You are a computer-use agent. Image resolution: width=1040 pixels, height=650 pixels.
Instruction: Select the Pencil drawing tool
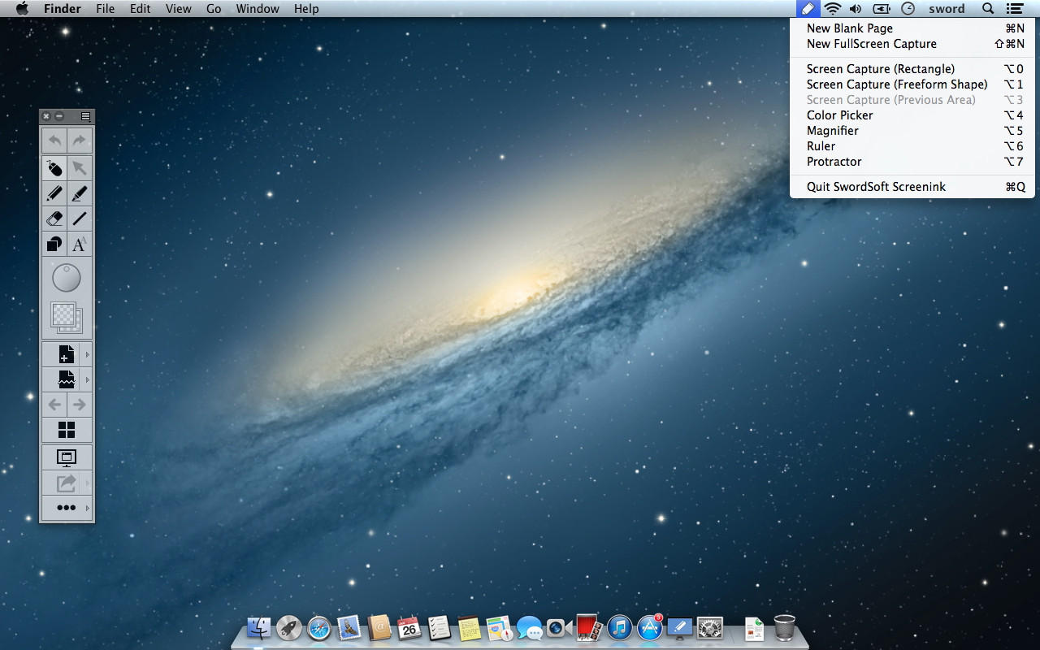pyautogui.click(x=54, y=193)
